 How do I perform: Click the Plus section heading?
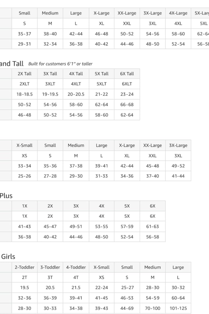click(6, 196)
